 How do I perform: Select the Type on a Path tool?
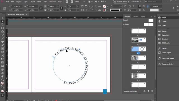(x=3, y=35)
